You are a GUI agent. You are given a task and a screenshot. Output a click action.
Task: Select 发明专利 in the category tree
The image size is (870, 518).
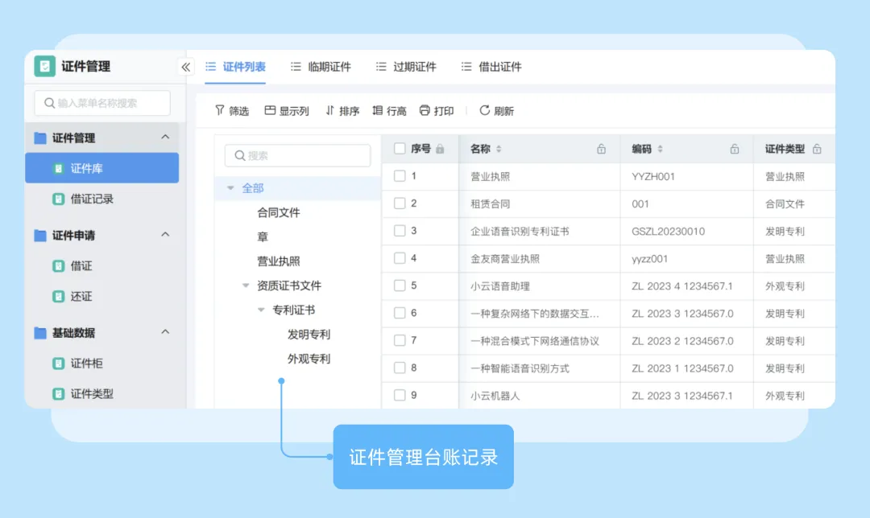(x=309, y=335)
